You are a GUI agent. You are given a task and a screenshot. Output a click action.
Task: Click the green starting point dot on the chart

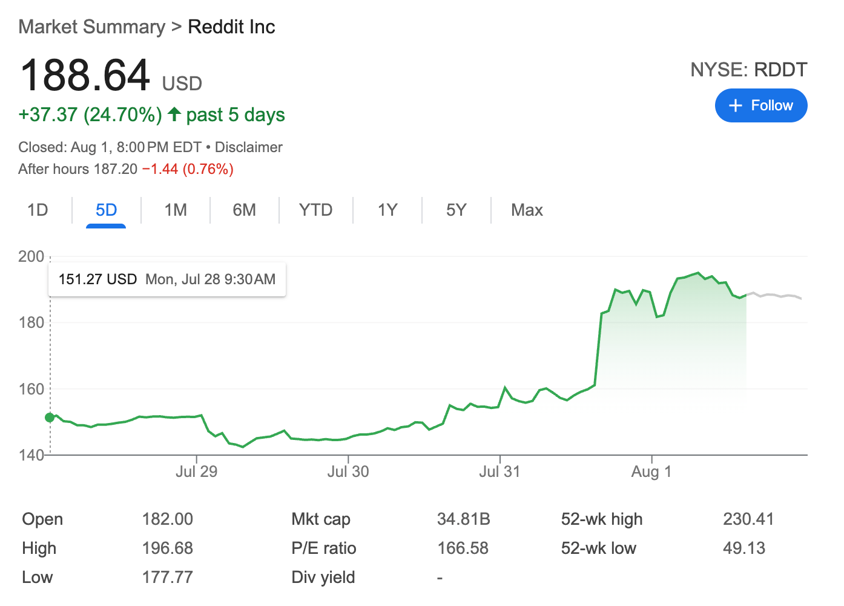[x=50, y=417]
